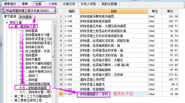Sort by the 名称 column header
The height and width of the screenshot is (103, 185).
click(x=114, y=11)
